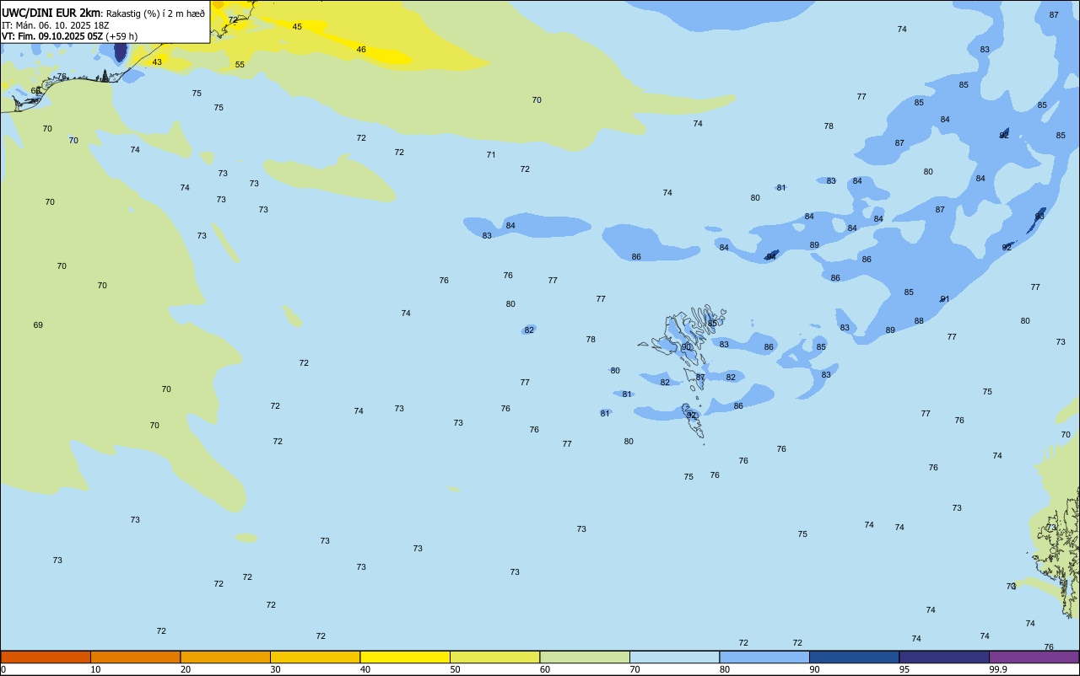Click the legend scale label 10
1080x676 pixels.
point(95,669)
